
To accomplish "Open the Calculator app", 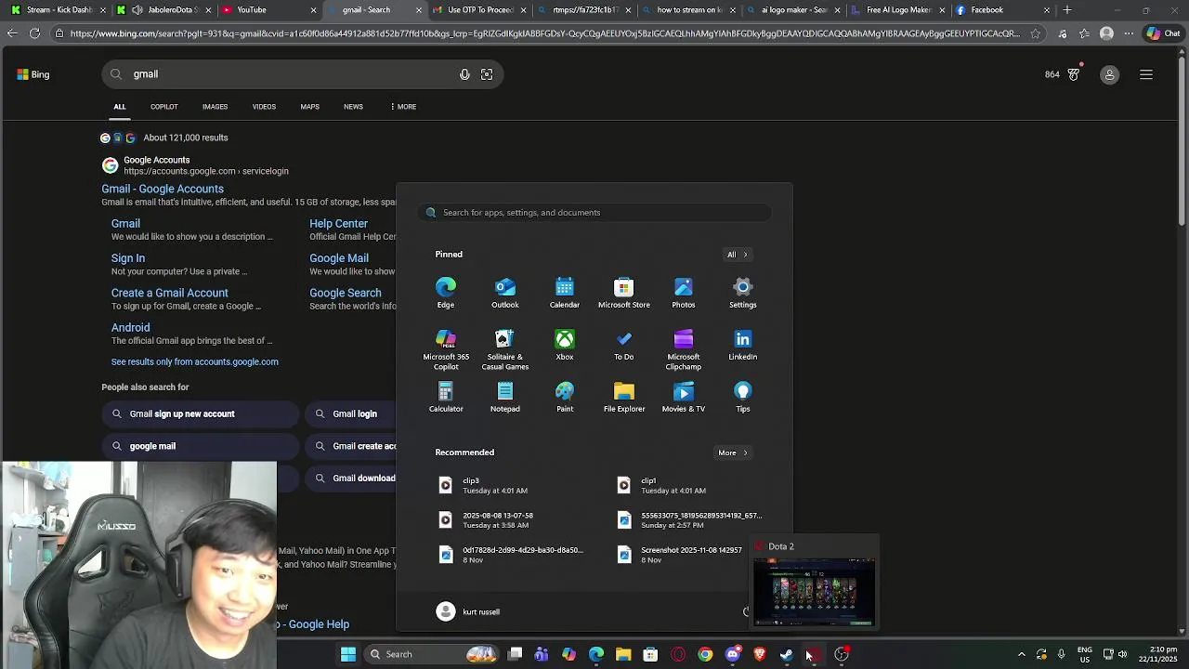I will pos(446,397).
